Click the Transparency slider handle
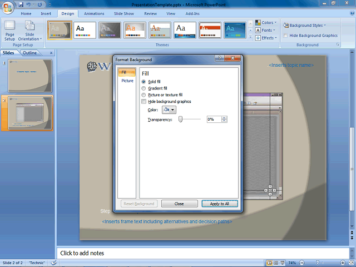 pyautogui.click(x=180, y=119)
